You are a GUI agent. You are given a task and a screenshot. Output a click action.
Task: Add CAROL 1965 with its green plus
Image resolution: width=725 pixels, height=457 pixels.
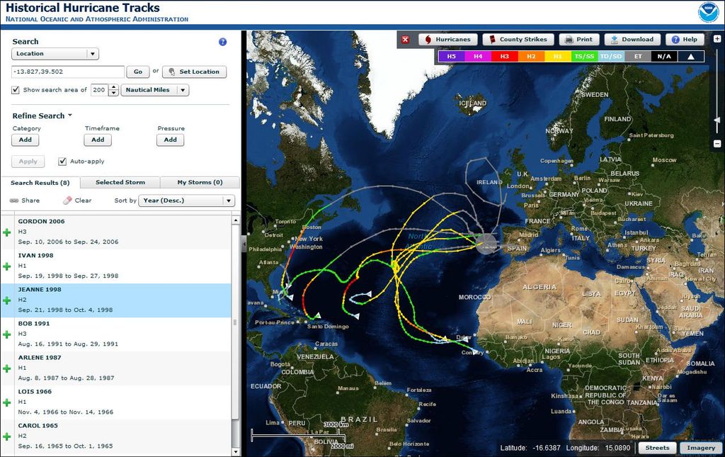click(7, 436)
